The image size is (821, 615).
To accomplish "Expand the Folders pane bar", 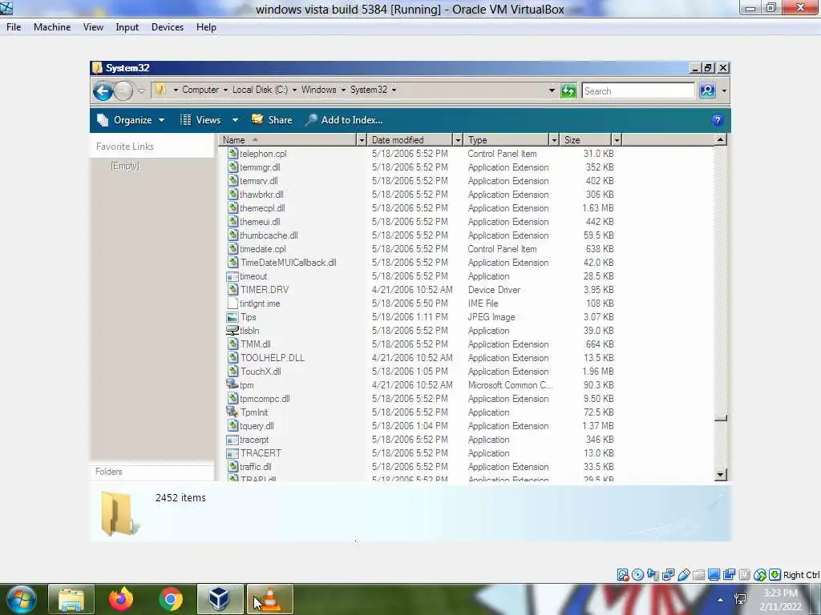I will click(152, 472).
